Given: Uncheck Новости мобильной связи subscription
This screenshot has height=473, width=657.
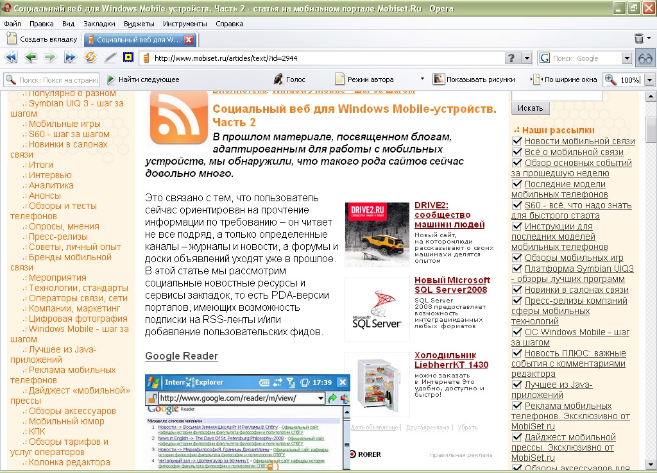Looking at the screenshot, I should tap(517, 141).
